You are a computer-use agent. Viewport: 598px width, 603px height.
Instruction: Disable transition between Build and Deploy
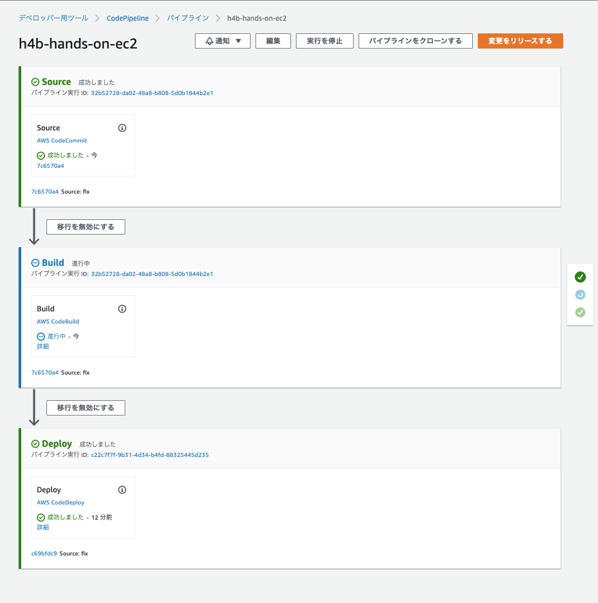86,407
